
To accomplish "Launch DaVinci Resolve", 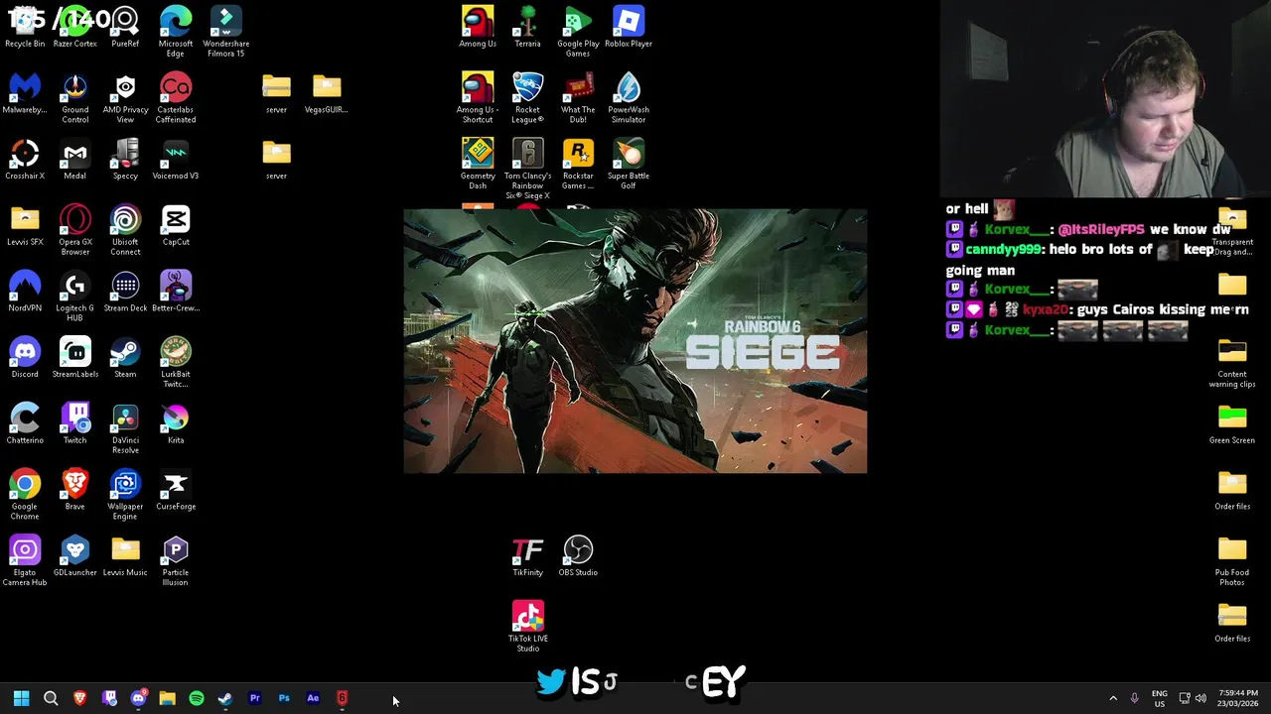I will point(125,428).
